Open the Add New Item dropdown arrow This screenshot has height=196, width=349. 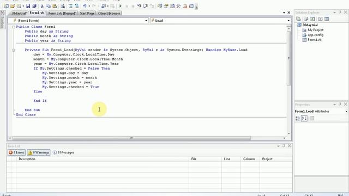(x=23, y=6)
